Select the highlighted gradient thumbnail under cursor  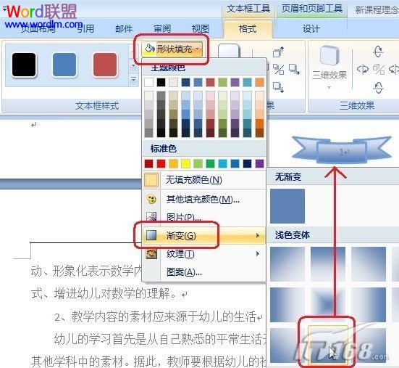click(x=328, y=345)
